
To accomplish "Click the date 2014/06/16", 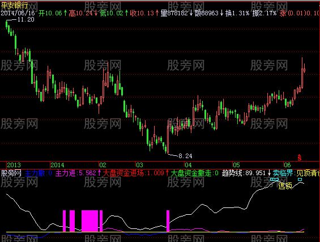I will 18,13.
